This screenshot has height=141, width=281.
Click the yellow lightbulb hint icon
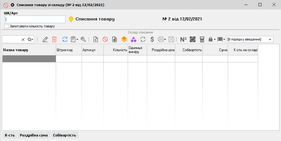pos(71,19)
